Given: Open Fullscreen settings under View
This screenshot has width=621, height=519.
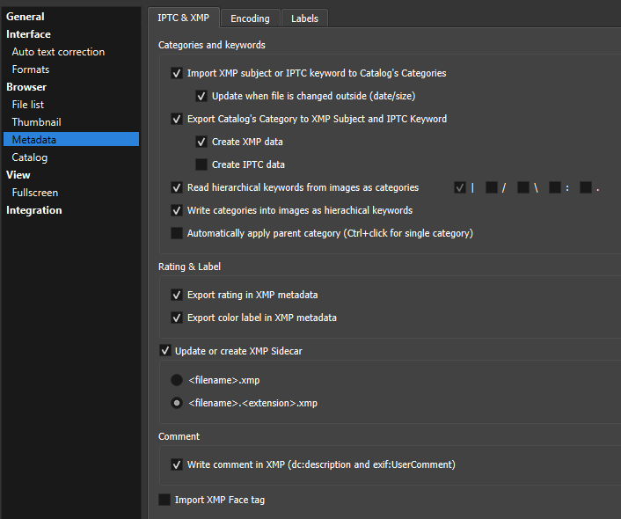Looking at the screenshot, I should [35, 193].
